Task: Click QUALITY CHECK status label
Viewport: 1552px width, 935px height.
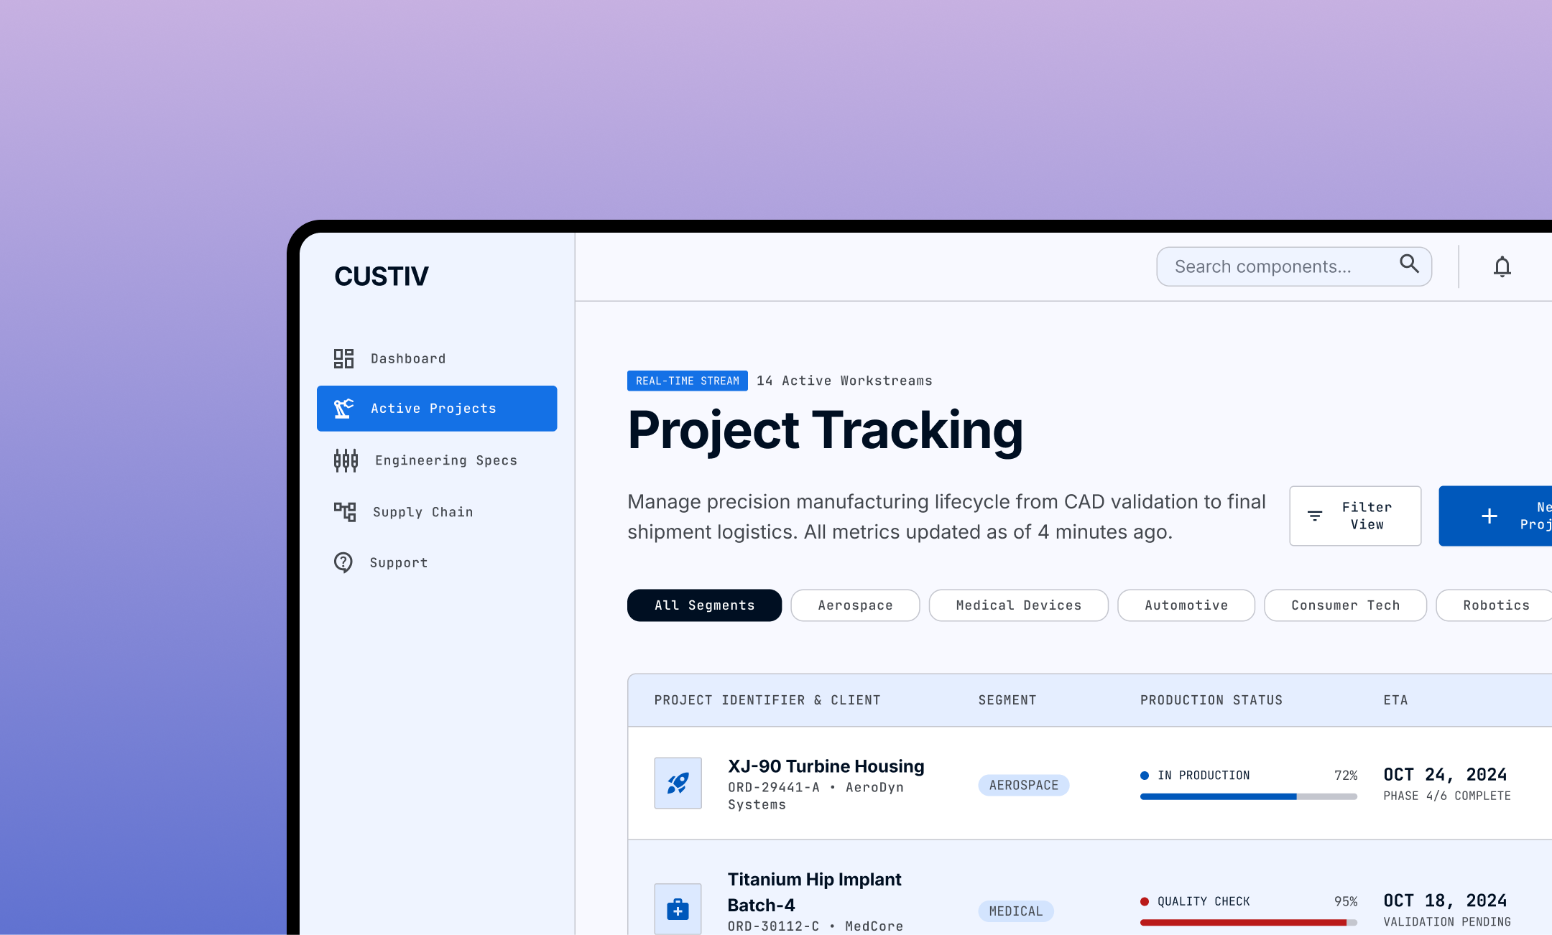Action: pyautogui.click(x=1204, y=902)
